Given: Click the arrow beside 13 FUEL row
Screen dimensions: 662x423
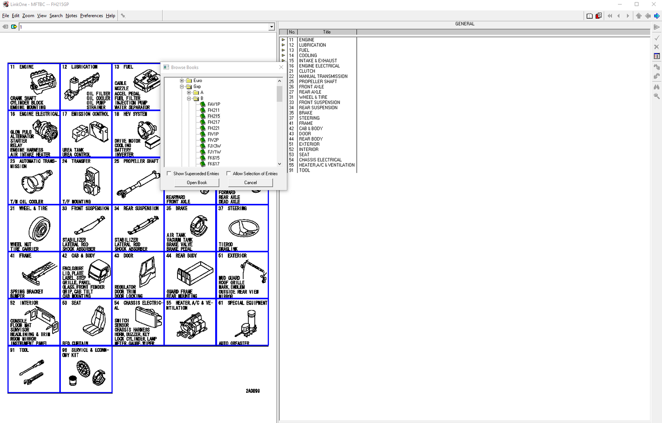Looking at the screenshot, I should pyautogui.click(x=283, y=50).
